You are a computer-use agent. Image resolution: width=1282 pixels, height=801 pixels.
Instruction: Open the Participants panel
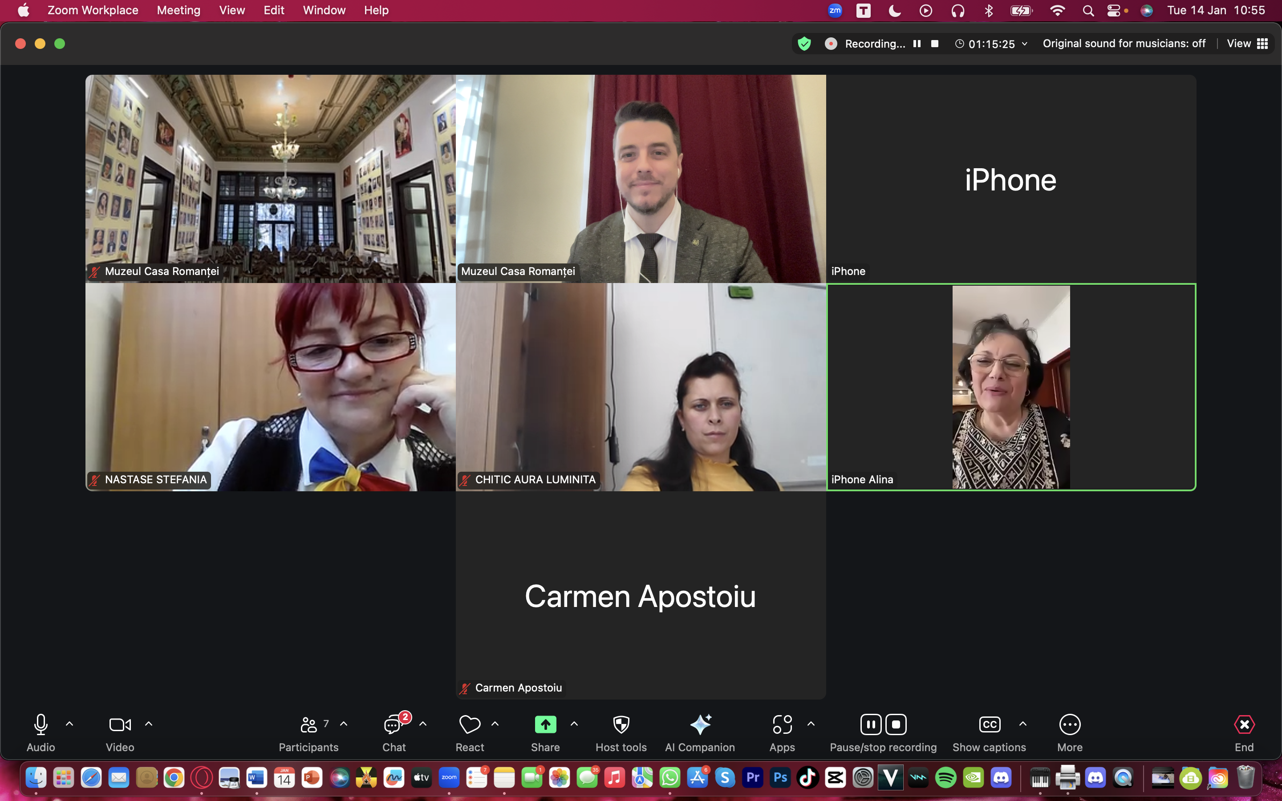(x=308, y=725)
